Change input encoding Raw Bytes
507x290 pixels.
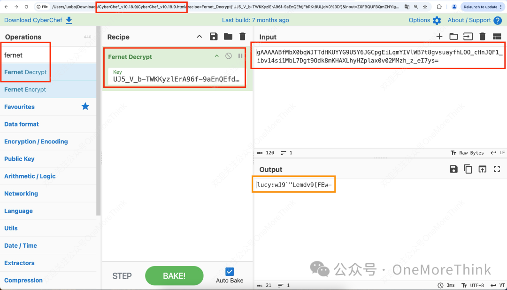pyautogui.click(x=467, y=153)
